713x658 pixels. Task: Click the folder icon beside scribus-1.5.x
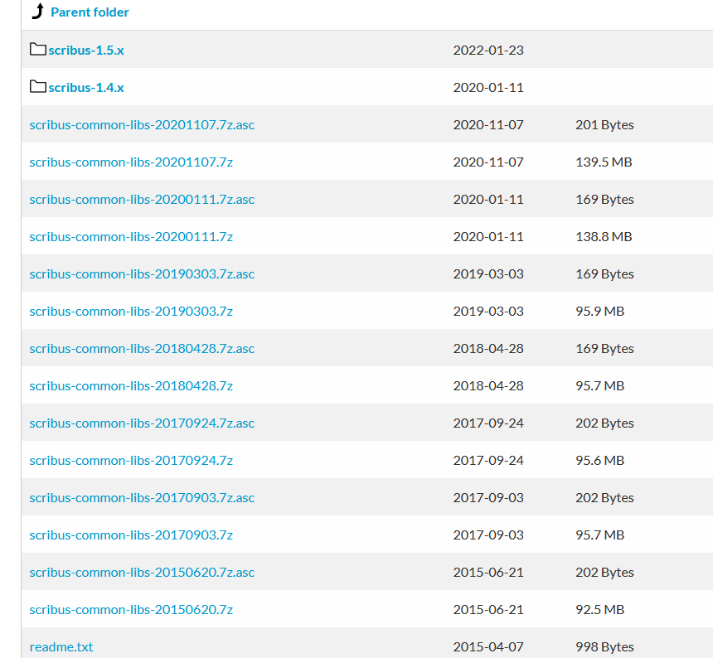pyautogui.click(x=38, y=50)
